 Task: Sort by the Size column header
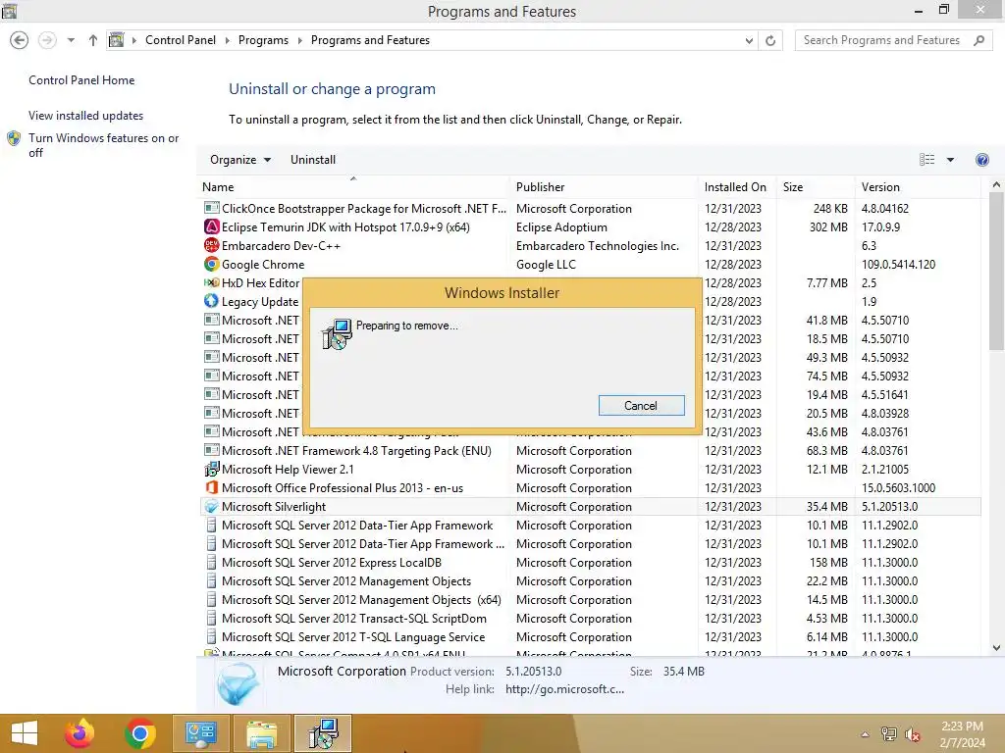pos(816,187)
